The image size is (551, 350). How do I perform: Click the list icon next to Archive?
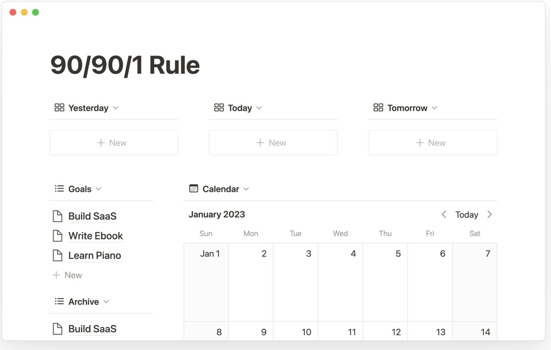click(x=59, y=301)
